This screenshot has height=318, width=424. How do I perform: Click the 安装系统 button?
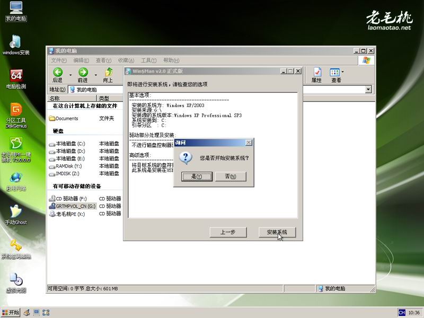coord(277,232)
